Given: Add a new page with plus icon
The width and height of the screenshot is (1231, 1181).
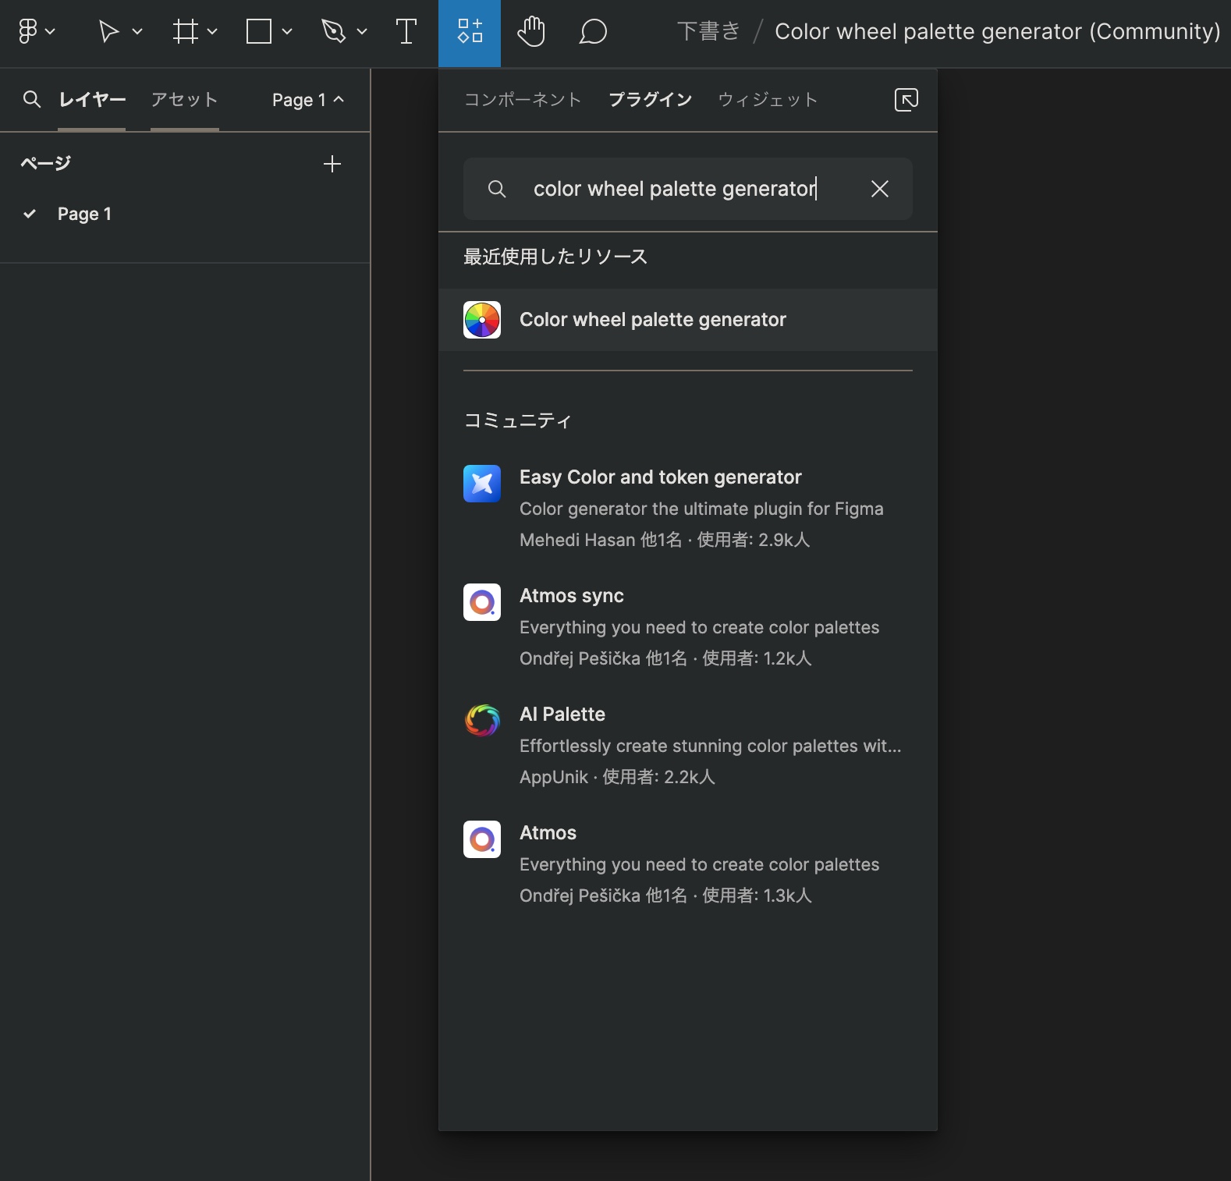Looking at the screenshot, I should click(x=332, y=164).
